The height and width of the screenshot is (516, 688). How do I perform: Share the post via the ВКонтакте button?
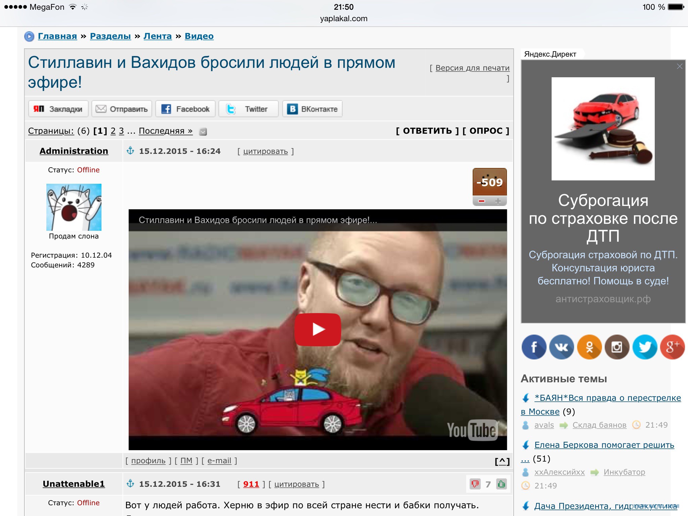tap(312, 109)
